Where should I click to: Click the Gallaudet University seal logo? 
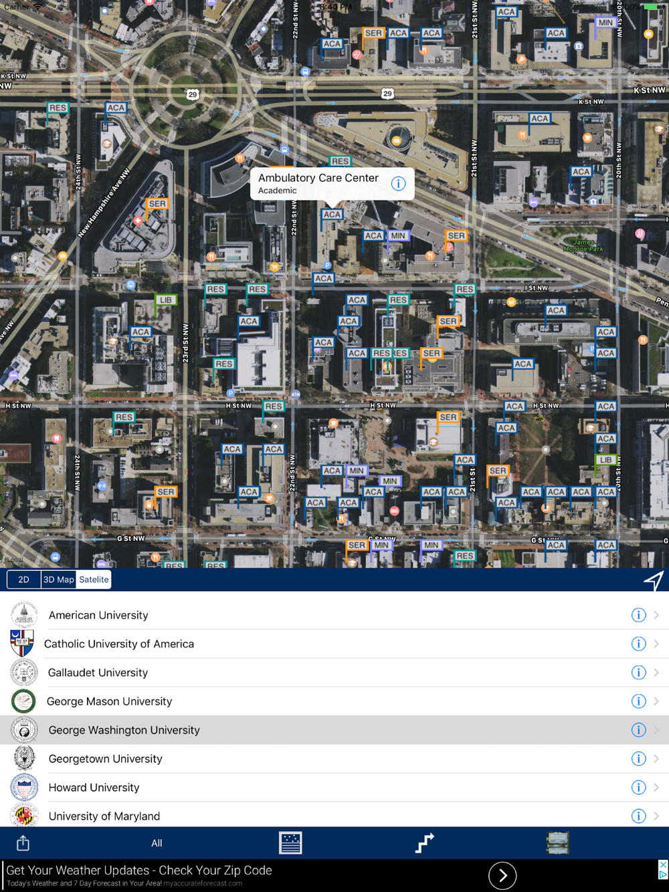24,673
